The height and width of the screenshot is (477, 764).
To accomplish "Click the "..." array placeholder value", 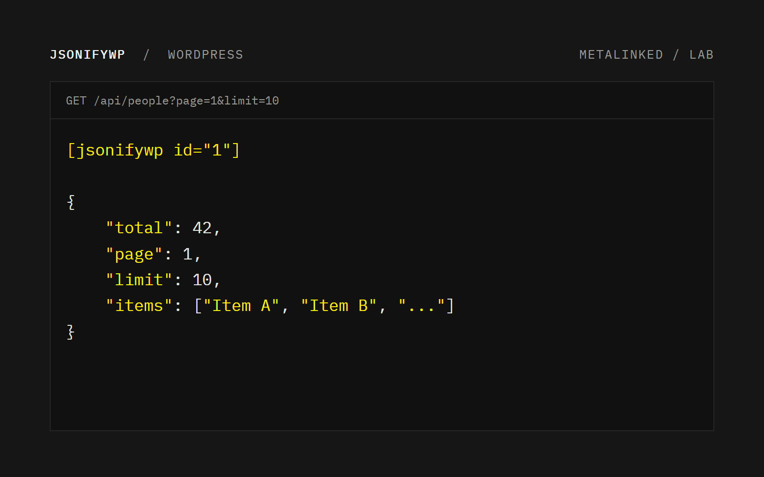I will (422, 306).
